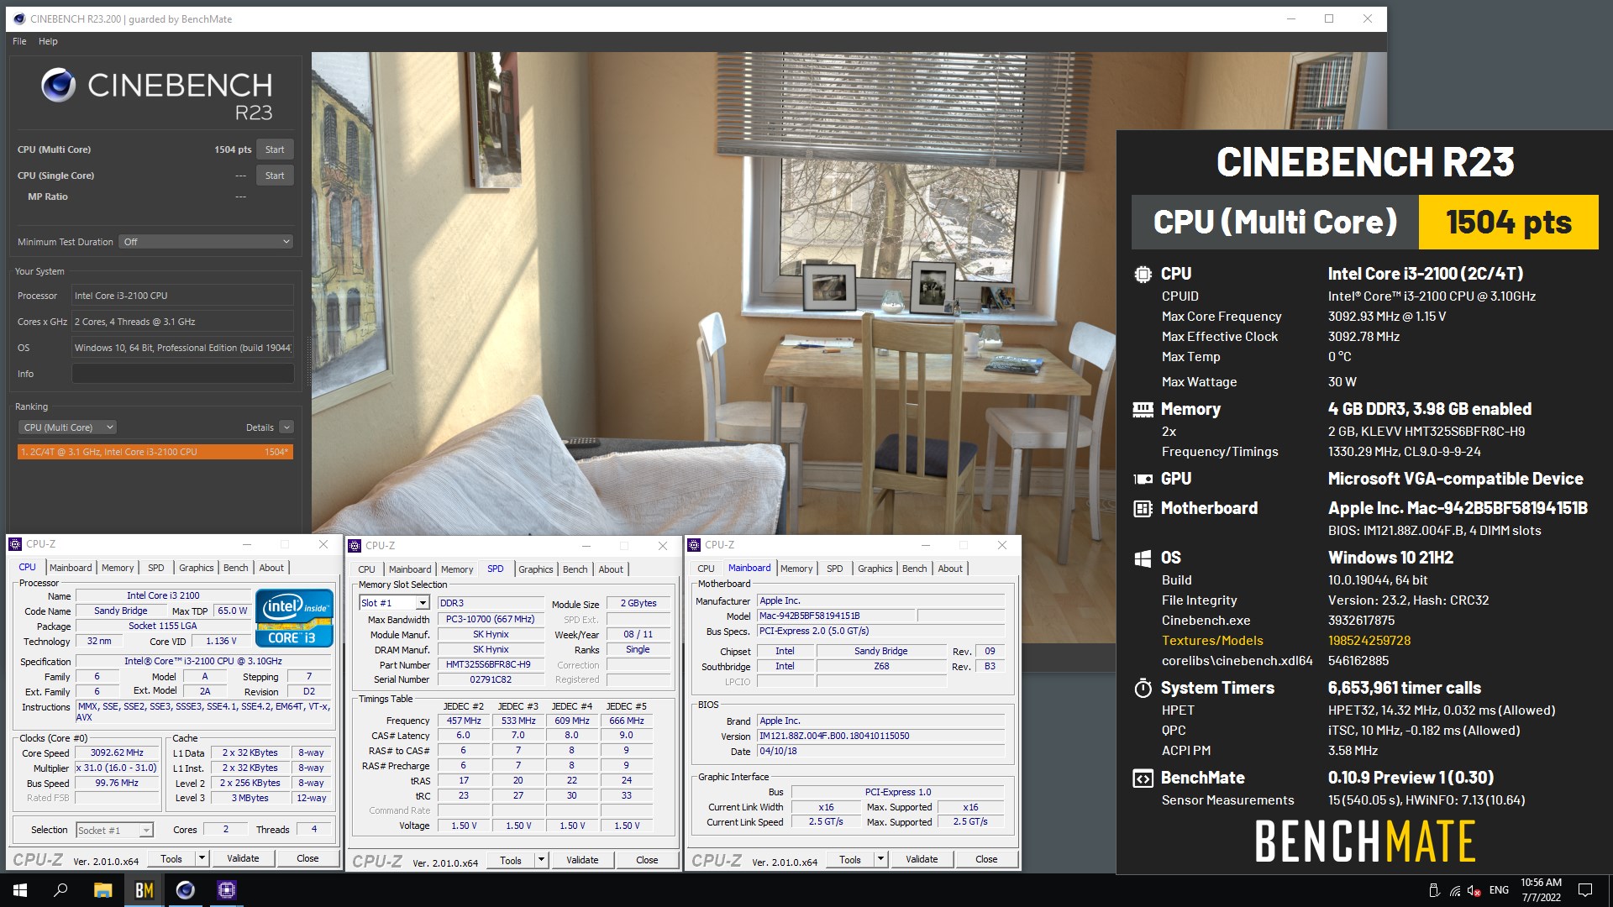Click the CPU-Z icon in SPD window title
This screenshot has height=907, width=1613.
pyautogui.click(x=355, y=546)
